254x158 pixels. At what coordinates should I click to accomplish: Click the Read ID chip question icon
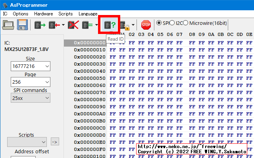click(x=110, y=25)
